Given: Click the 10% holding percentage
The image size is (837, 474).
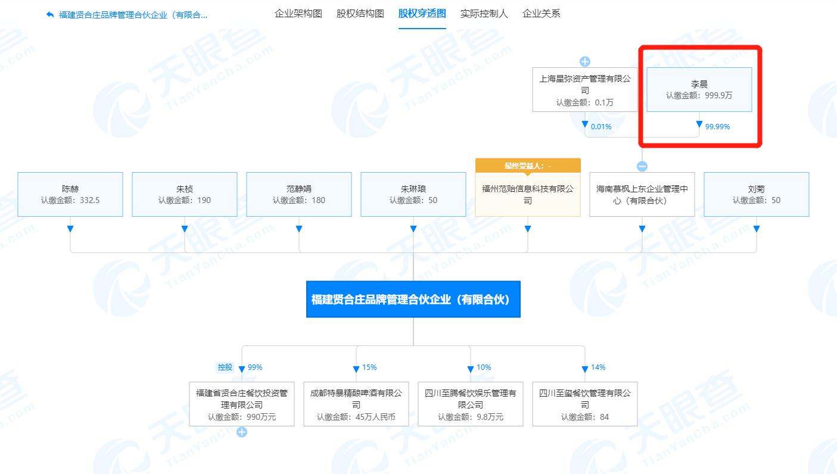Looking at the screenshot, I should [x=484, y=367].
